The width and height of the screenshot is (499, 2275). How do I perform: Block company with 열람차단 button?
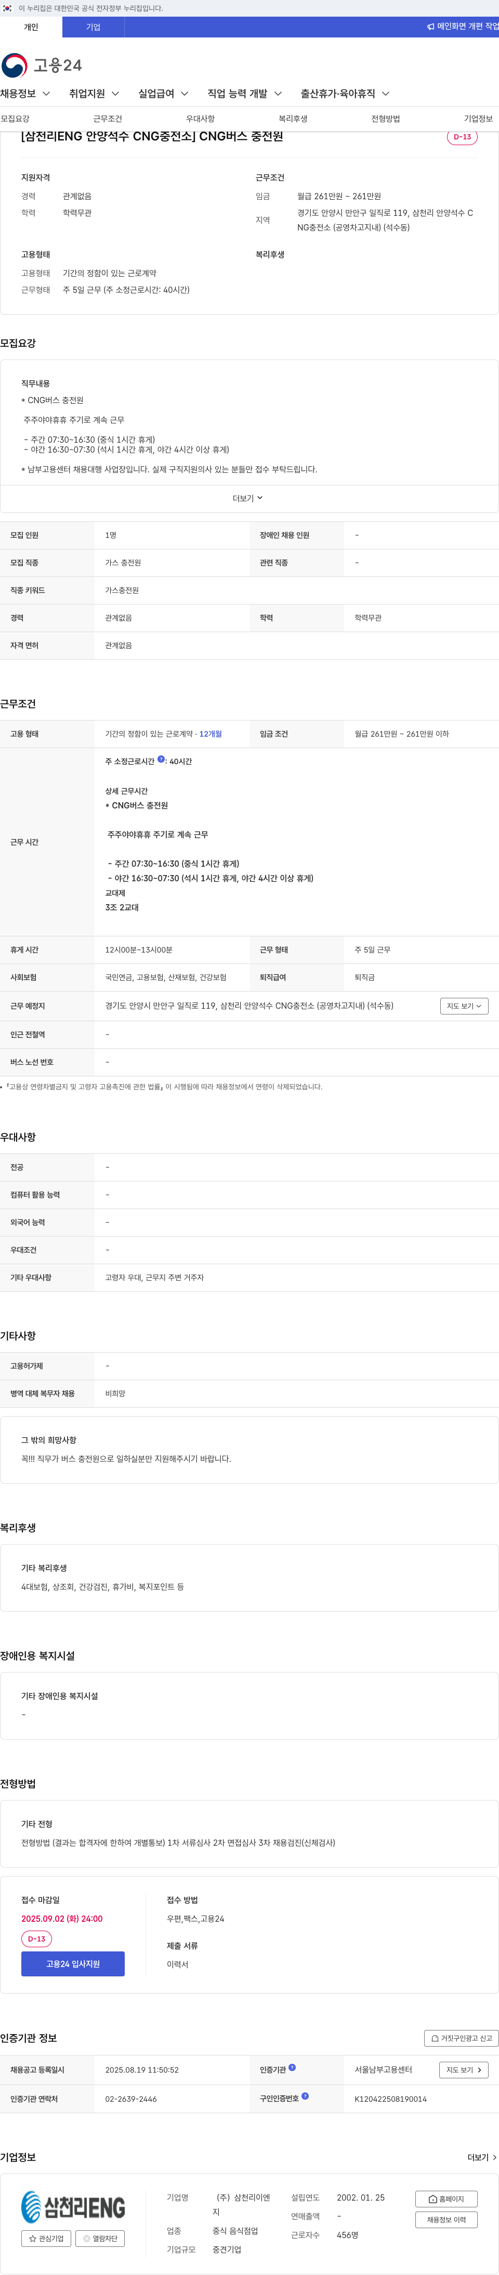point(100,2239)
